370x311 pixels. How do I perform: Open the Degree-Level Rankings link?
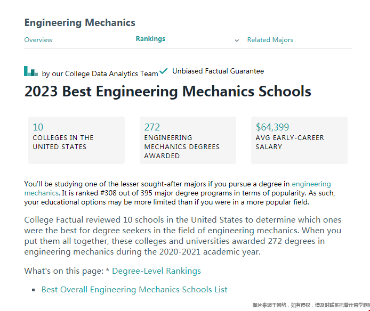tap(156, 271)
